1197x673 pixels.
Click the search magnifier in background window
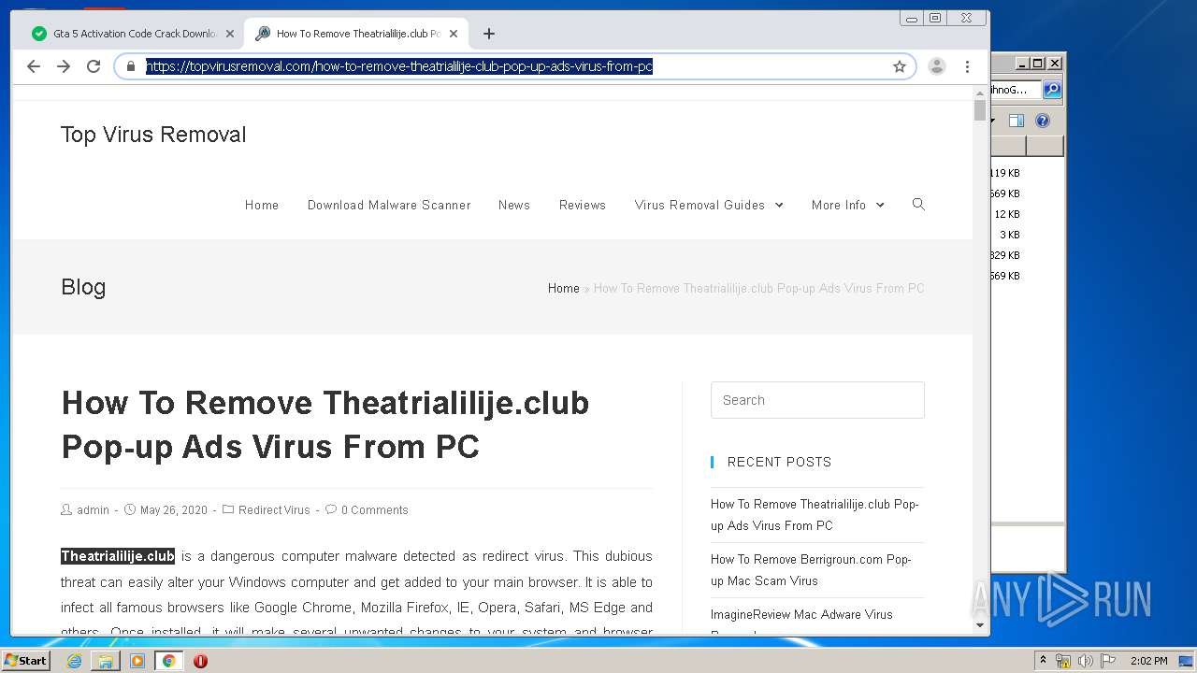[1052, 89]
